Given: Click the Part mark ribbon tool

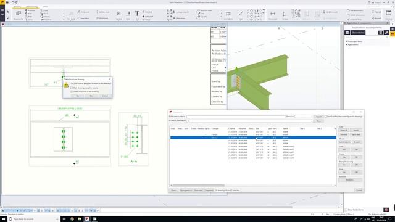Looking at the screenshot, I should (x=71, y=15).
